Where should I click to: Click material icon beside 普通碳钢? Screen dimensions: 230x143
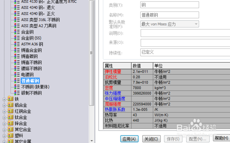coord(17,81)
